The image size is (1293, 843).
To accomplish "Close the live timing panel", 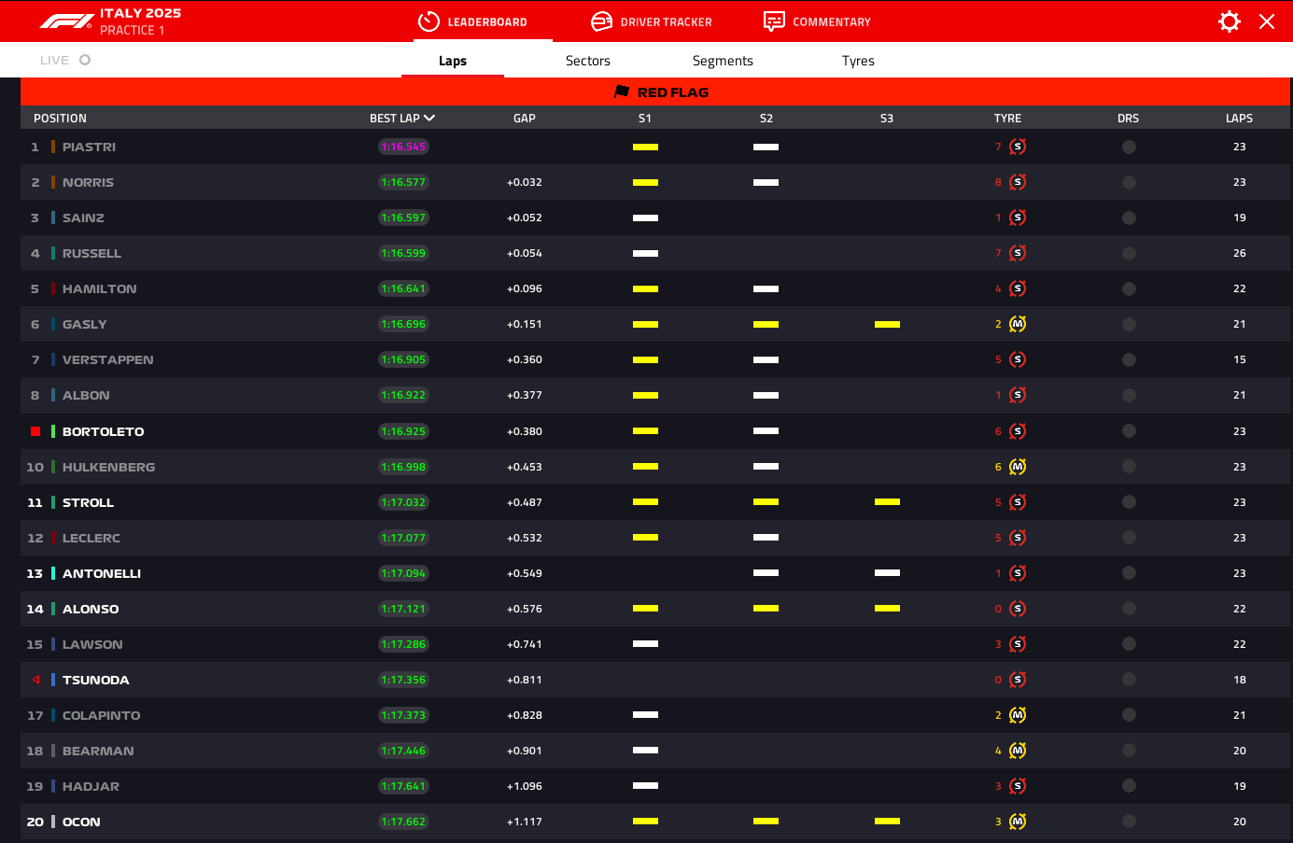I will click(x=1267, y=21).
